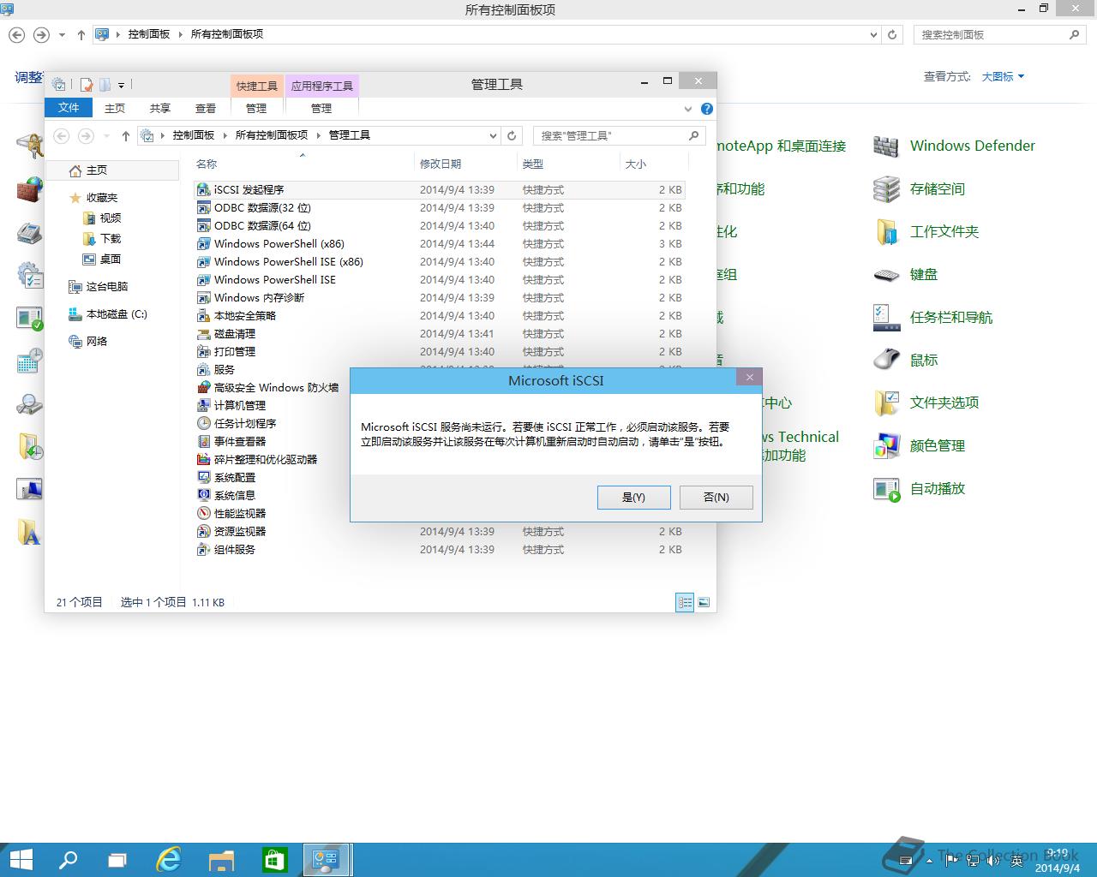This screenshot has width=1097, height=877.
Task: Select the 资源监视器 icon
Action: pos(204,531)
